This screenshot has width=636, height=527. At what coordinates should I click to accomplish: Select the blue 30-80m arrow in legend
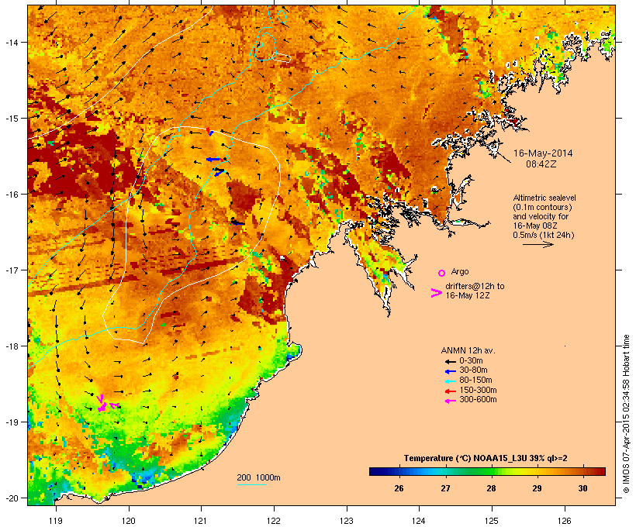[x=450, y=371]
